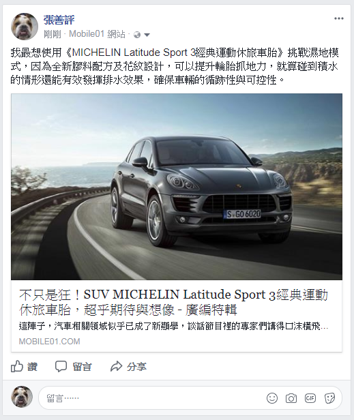Click the 分享 share button label
This screenshot has width=354, height=420.
pyautogui.click(x=136, y=367)
